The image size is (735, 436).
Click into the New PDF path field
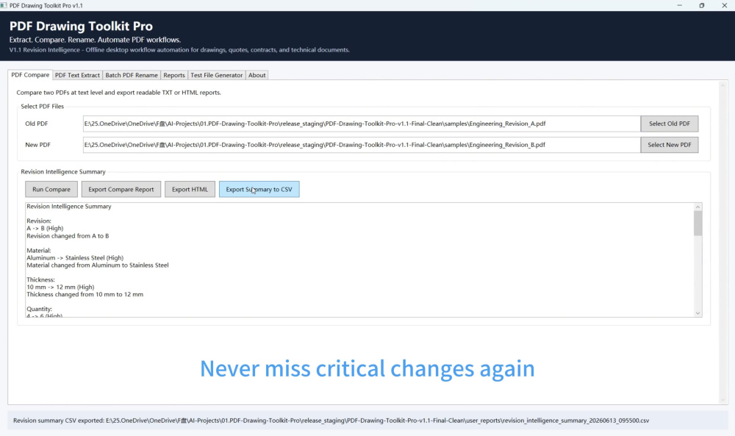click(x=362, y=145)
